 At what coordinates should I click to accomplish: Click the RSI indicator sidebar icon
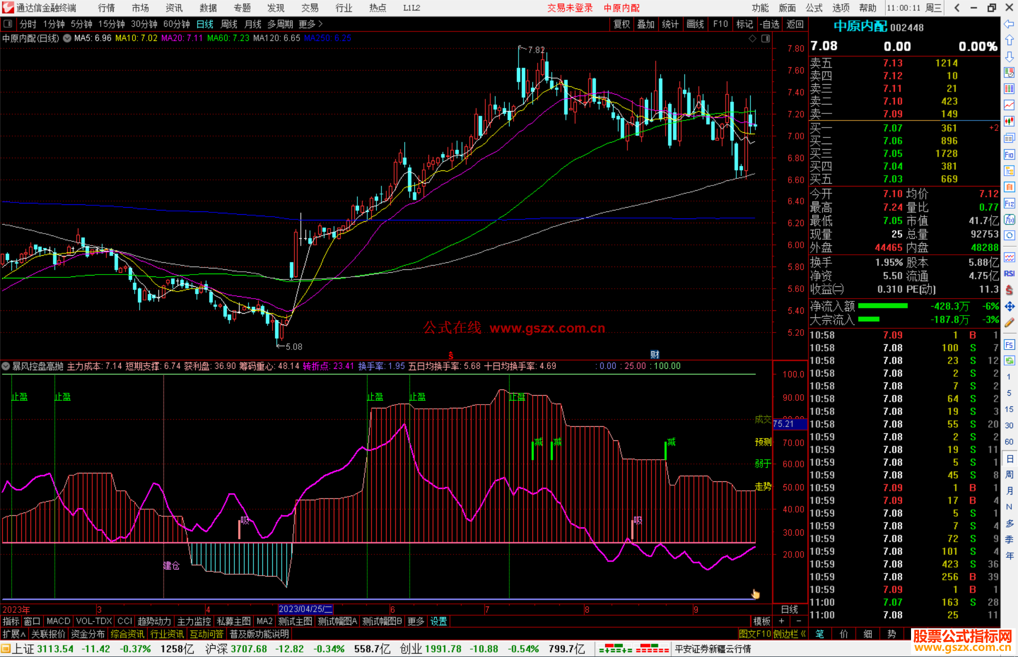1009,274
